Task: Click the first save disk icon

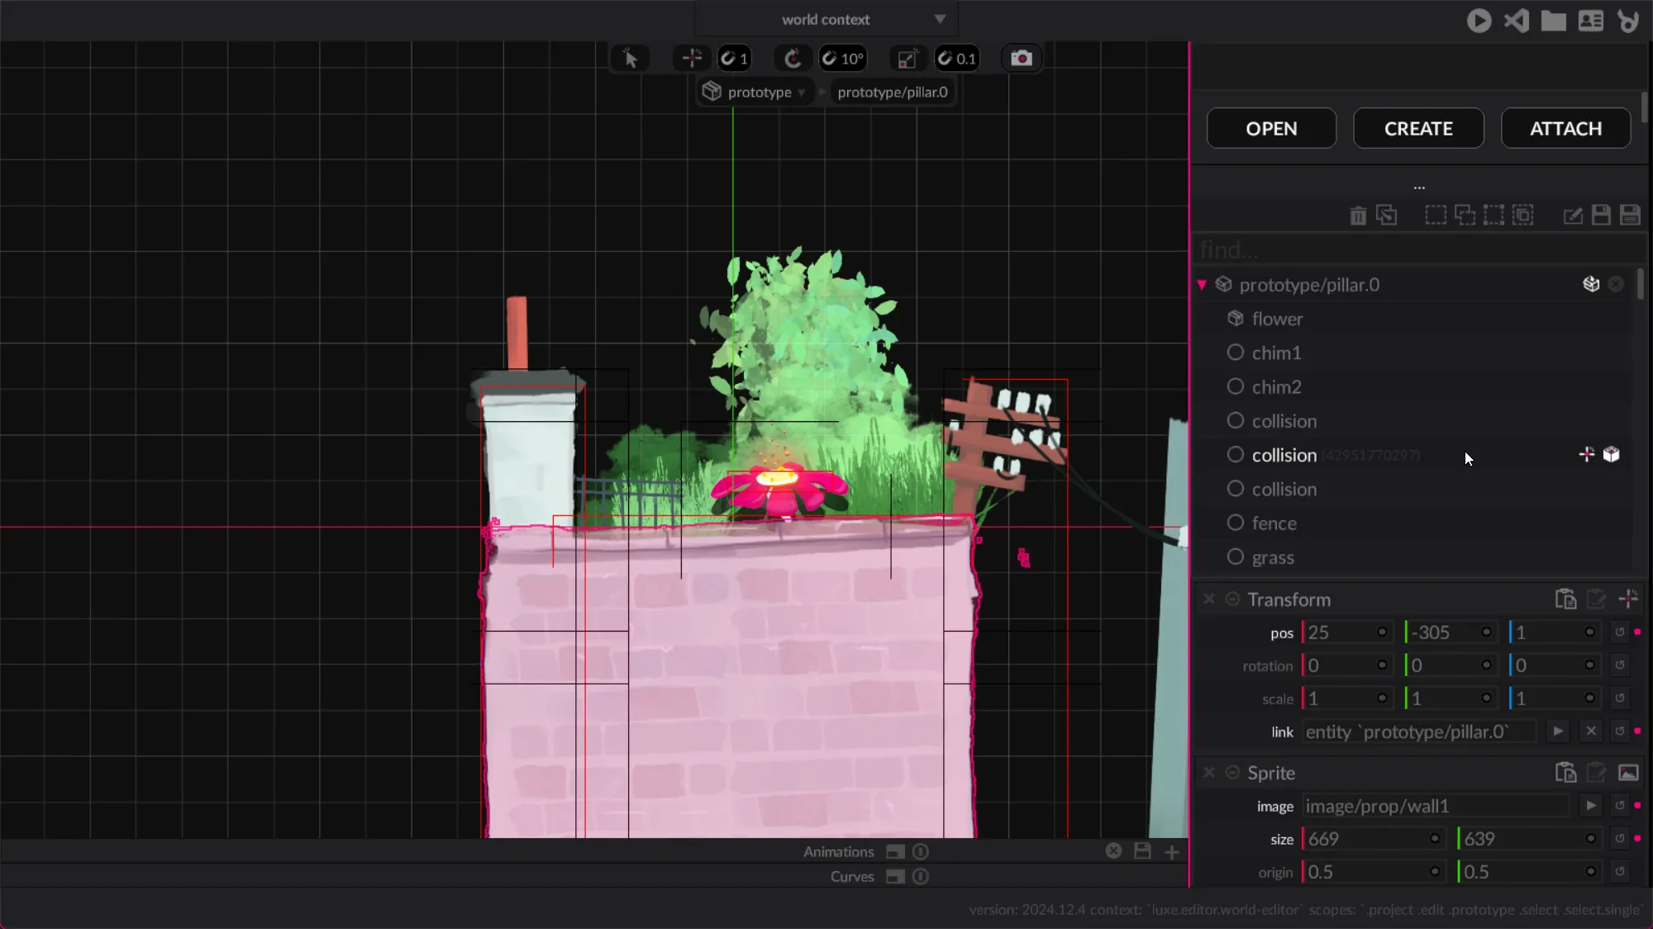Action: point(1601,216)
